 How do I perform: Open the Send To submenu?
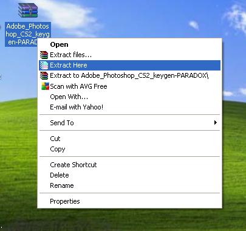(129, 123)
